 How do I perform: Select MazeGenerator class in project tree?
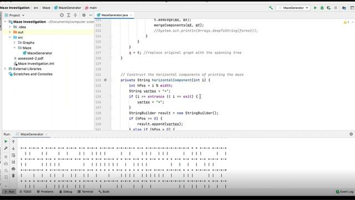[x=39, y=53]
